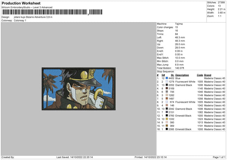
Task: Click "Madeira Classic 40" in stop row 16
Action: tap(215, 129)
